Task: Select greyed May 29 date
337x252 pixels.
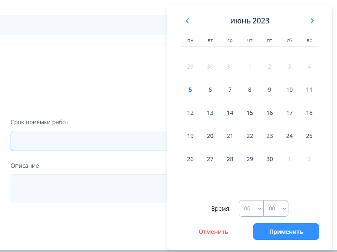Action: point(190,67)
